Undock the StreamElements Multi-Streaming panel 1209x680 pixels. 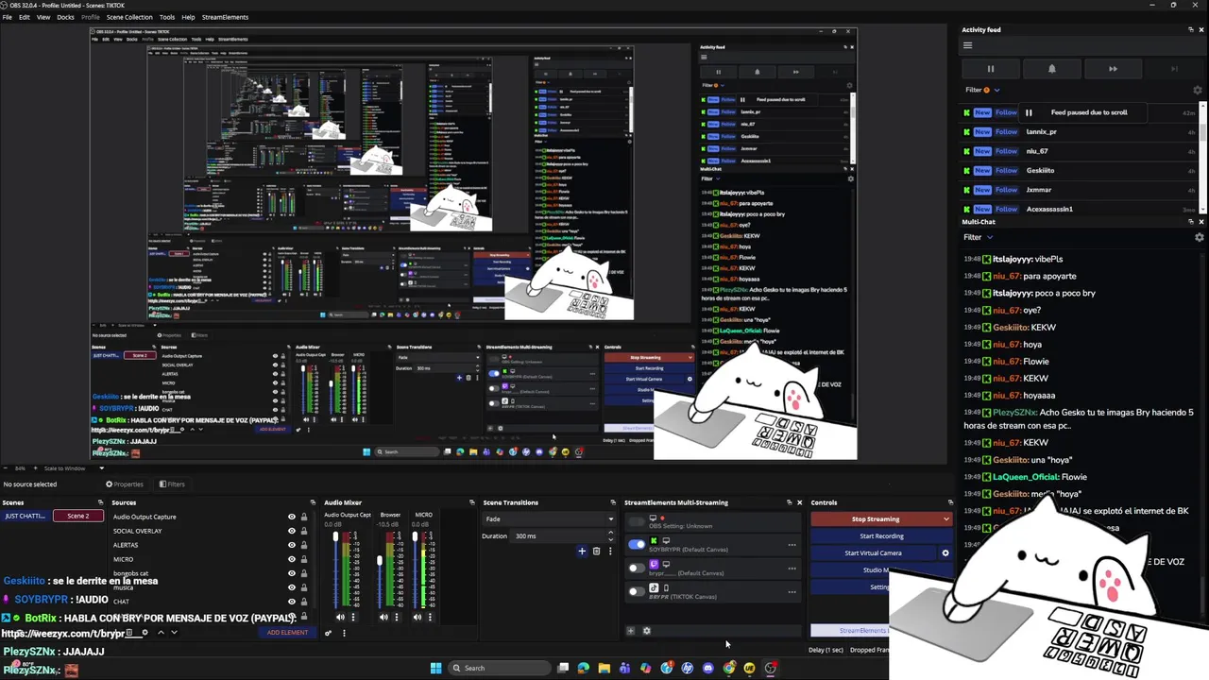tap(789, 502)
